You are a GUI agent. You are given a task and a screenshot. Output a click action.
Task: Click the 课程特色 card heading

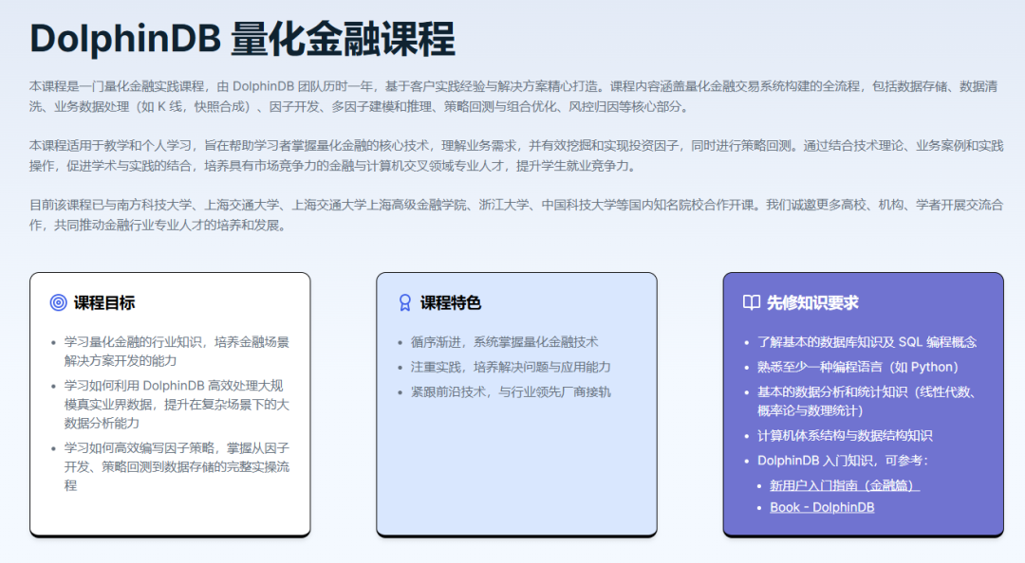coord(451,302)
